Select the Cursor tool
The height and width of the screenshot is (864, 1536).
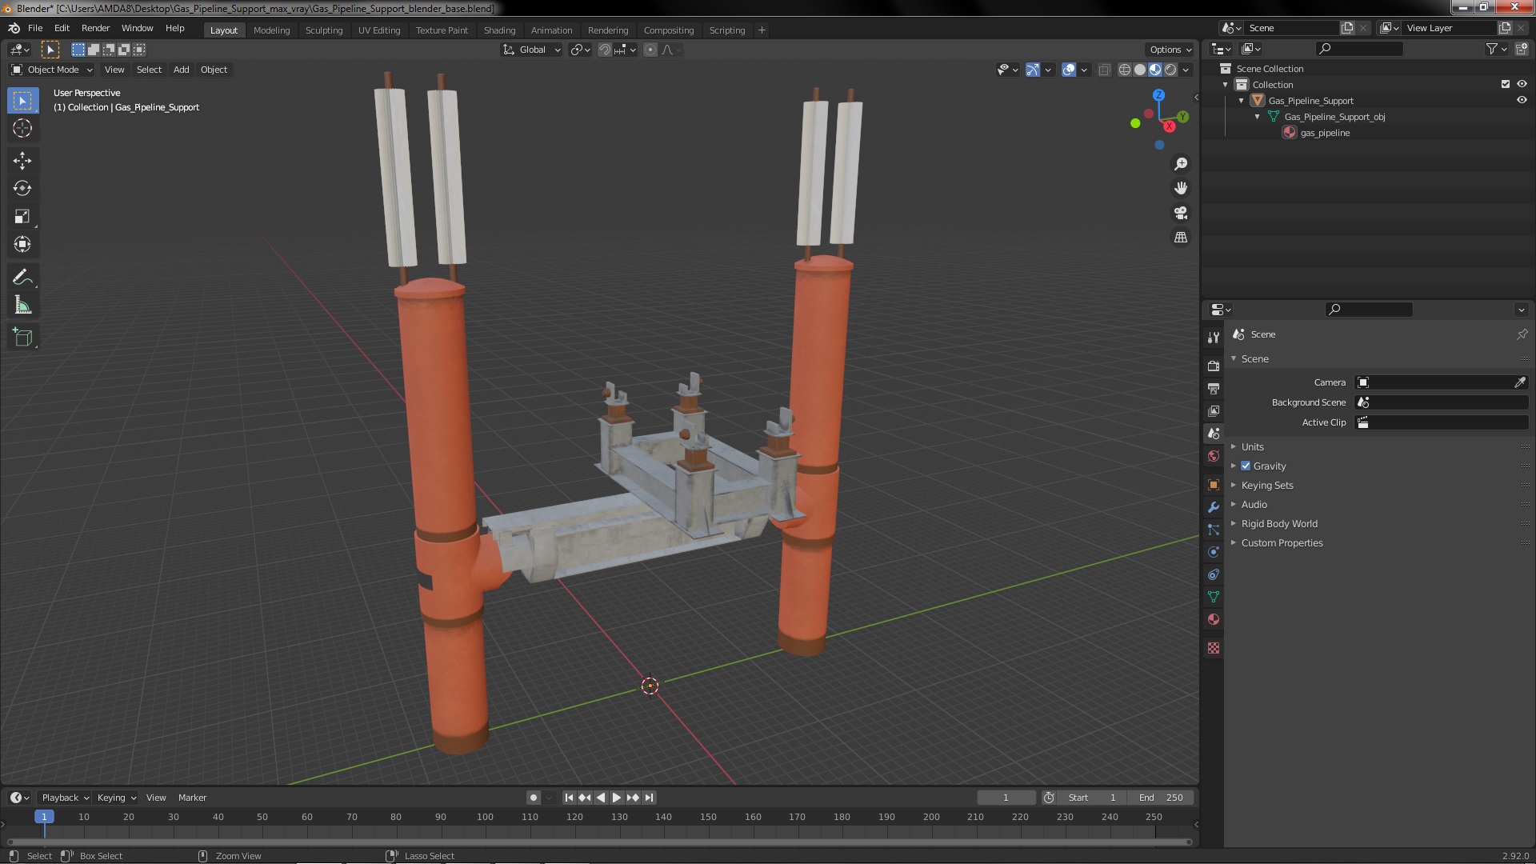22,129
